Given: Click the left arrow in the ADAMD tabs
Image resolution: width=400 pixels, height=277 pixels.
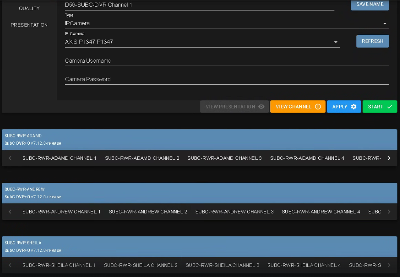Looking at the screenshot, I should [10, 158].
